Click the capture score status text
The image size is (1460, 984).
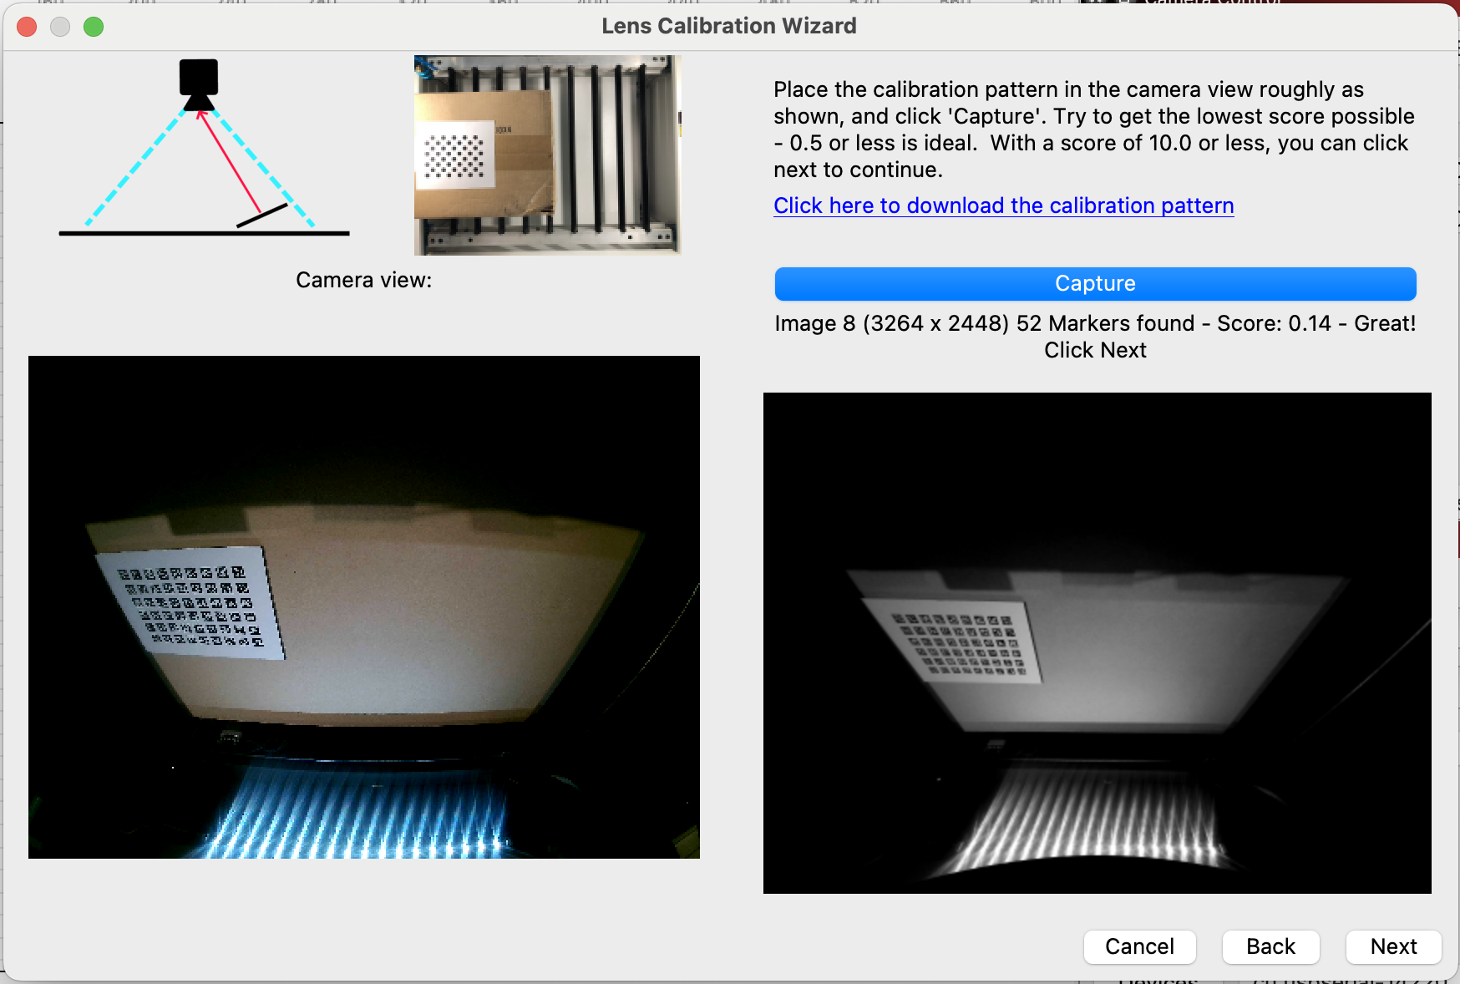(x=1095, y=337)
